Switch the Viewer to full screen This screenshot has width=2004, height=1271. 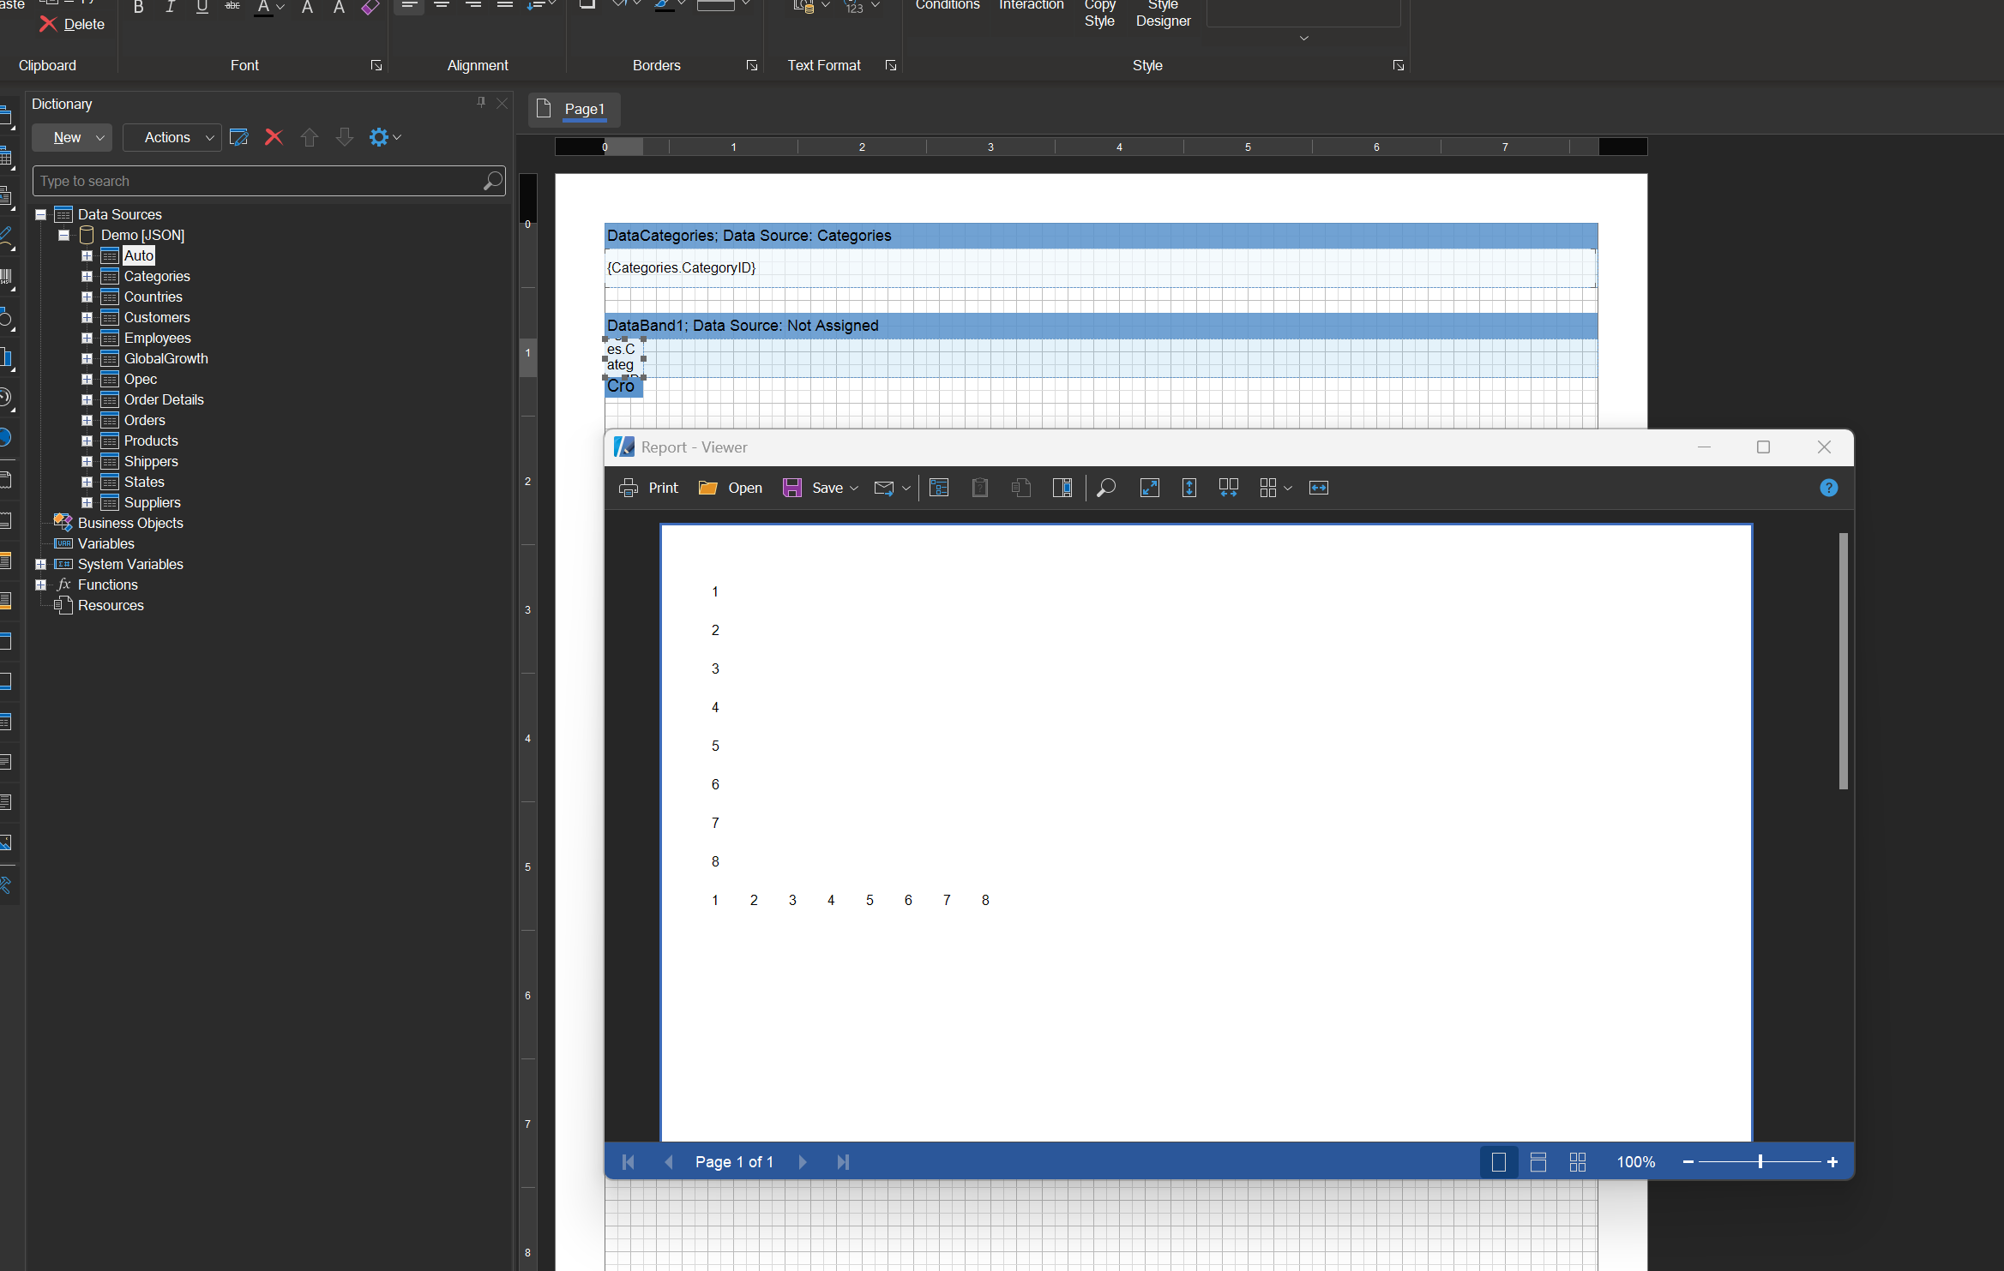click(x=1149, y=488)
